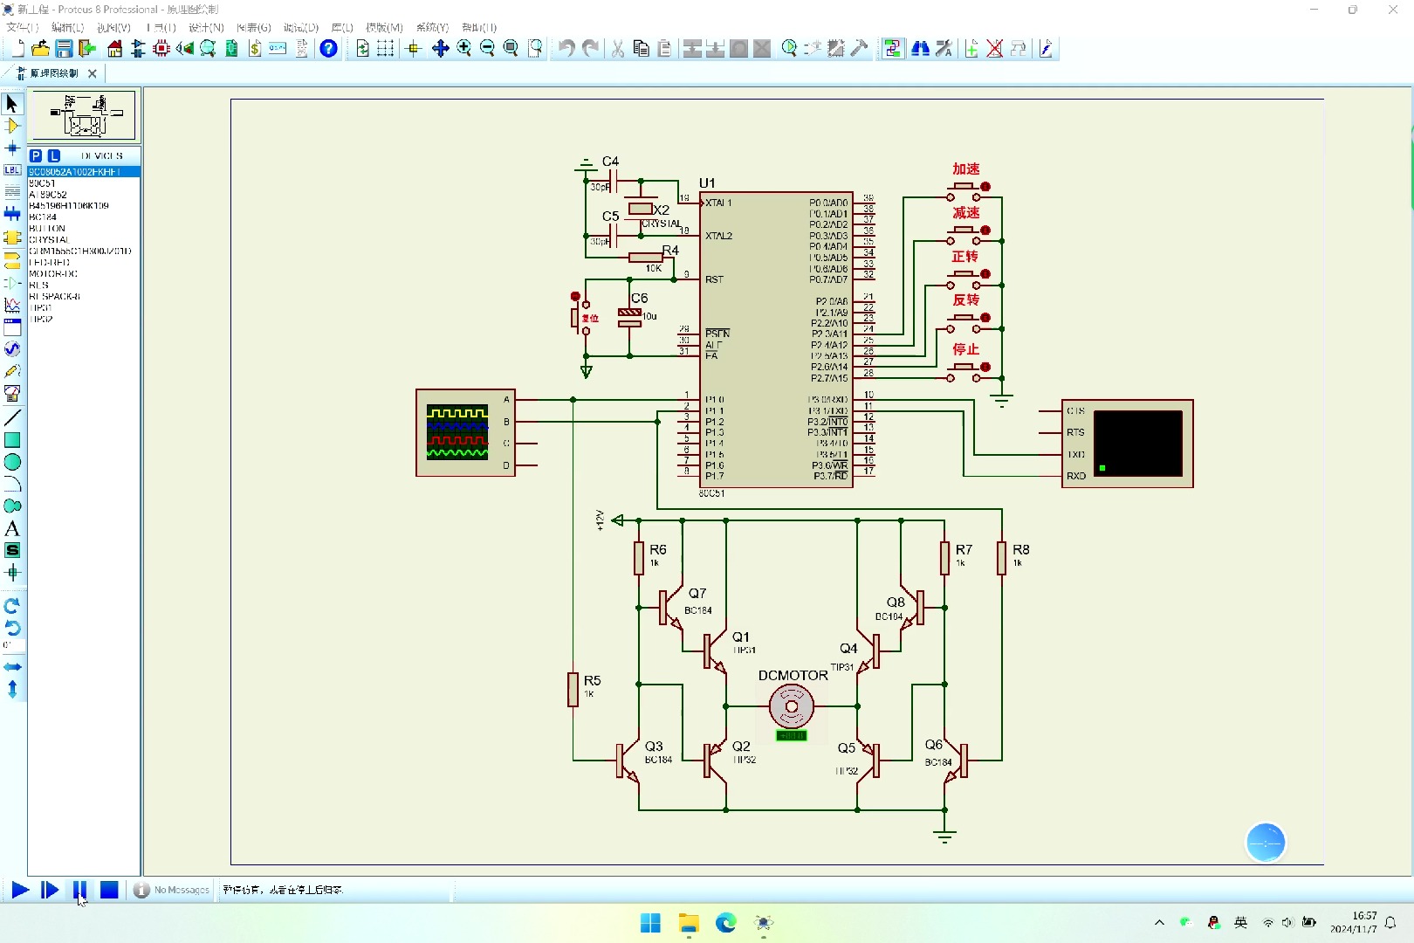Image resolution: width=1414 pixels, height=943 pixels.
Task: Close the 原理图绘制 schematic tab
Action: pyautogui.click(x=93, y=73)
